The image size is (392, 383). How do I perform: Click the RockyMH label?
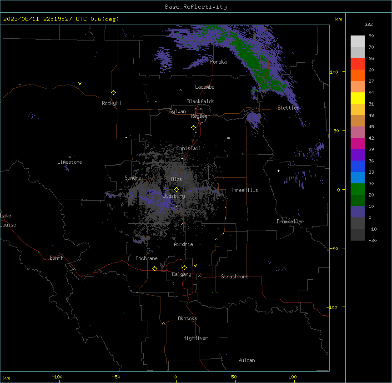tap(111, 103)
